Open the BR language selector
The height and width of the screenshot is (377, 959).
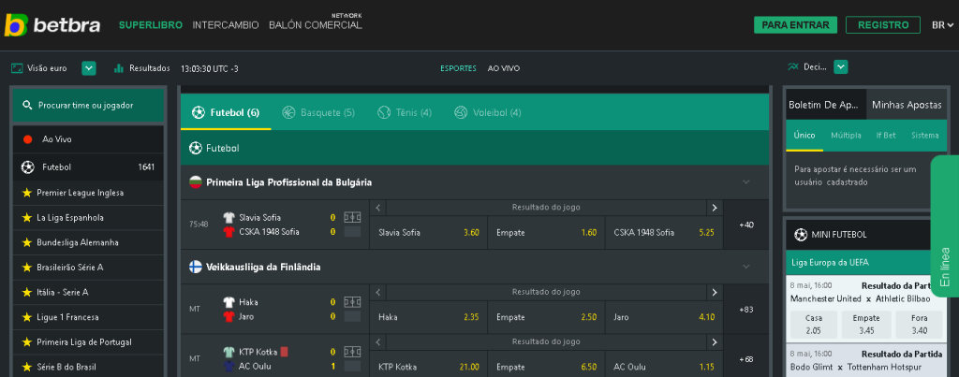(x=940, y=25)
